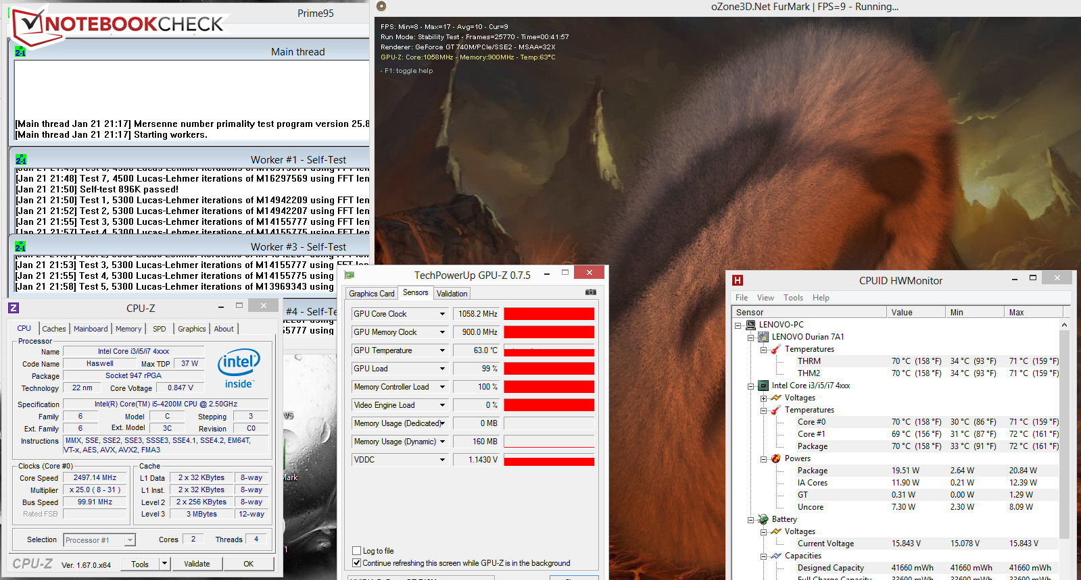Click the CPU-Z title bar Z icon
The image size is (1081, 580).
(14, 308)
